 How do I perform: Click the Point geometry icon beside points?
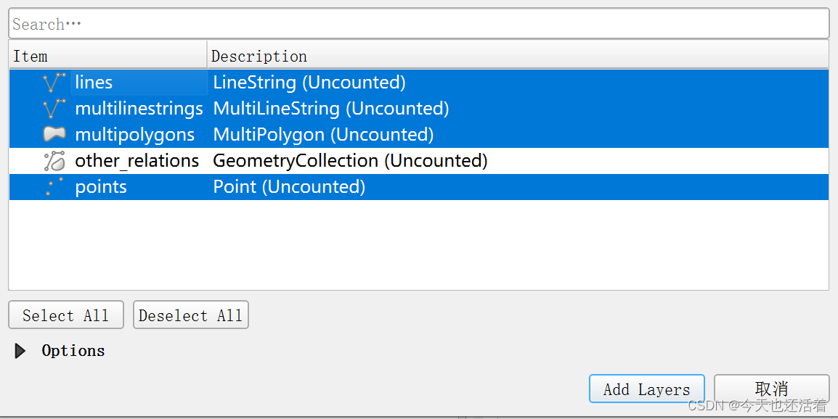click(x=53, y=186)
